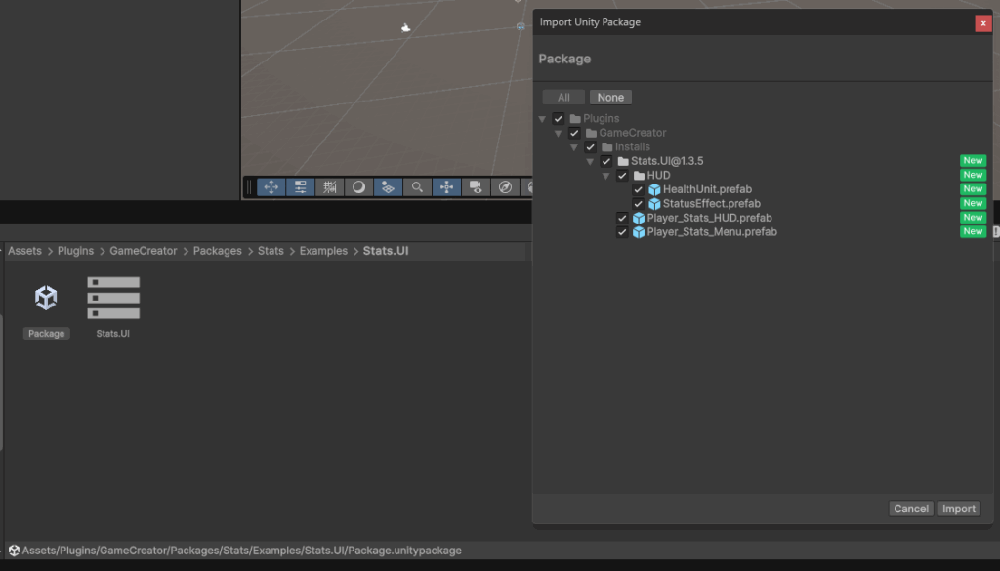Toggle the four-way center pivot icon in toolbar
Image resolution: width=1000 pixels, height=571 pixels.
click(446, 187)
